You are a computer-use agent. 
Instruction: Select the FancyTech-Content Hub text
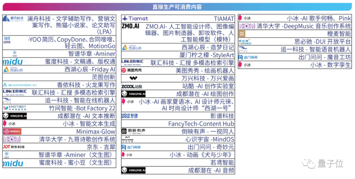pos(201,124)
